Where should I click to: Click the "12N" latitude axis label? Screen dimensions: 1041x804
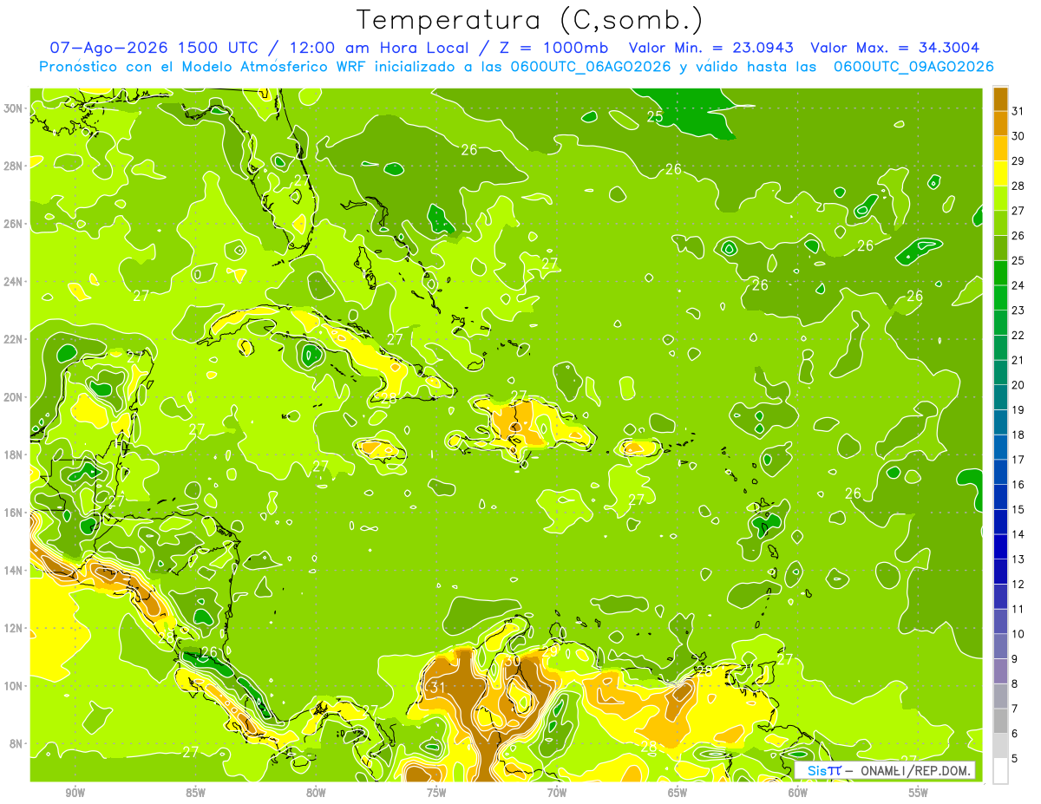tap(15, 628)
